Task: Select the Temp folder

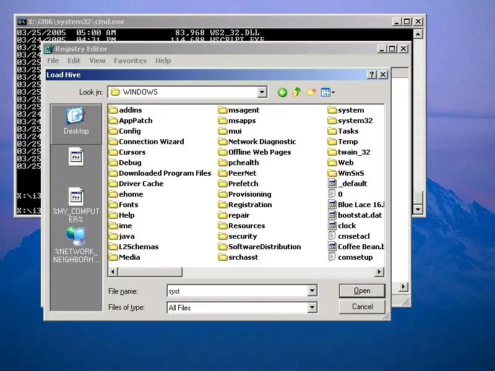Action: coord(343,142)
